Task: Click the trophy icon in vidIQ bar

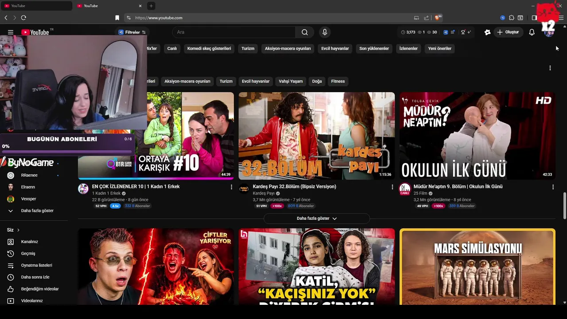Action: click(463, 32)
